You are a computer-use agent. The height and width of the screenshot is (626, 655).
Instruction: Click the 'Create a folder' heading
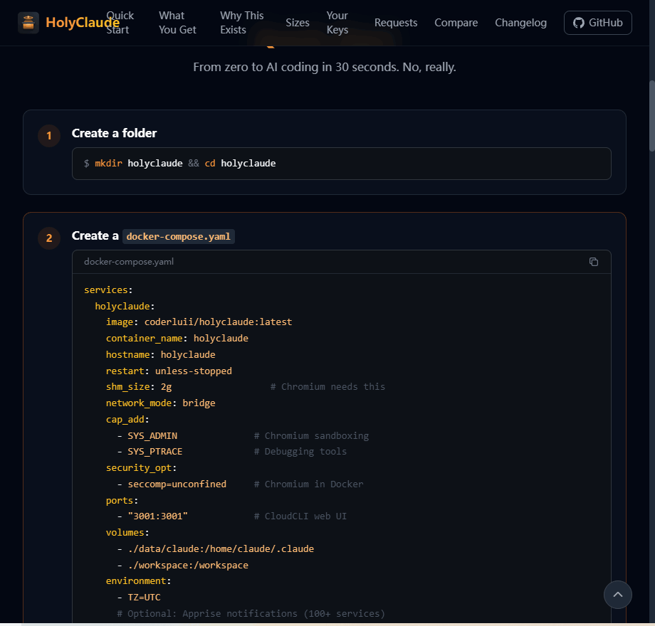coord(114,133)
